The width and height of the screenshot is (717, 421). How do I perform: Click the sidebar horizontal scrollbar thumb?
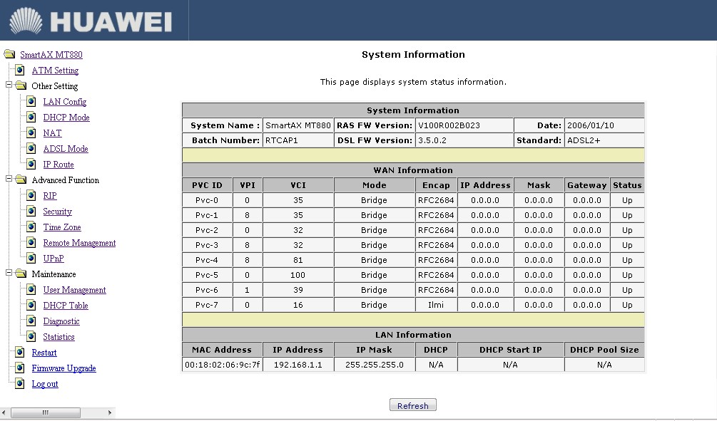(x=45, y=412)
